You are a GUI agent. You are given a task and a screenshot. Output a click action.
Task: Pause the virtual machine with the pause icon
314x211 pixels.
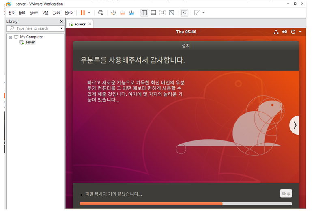[x=83, y=13]
